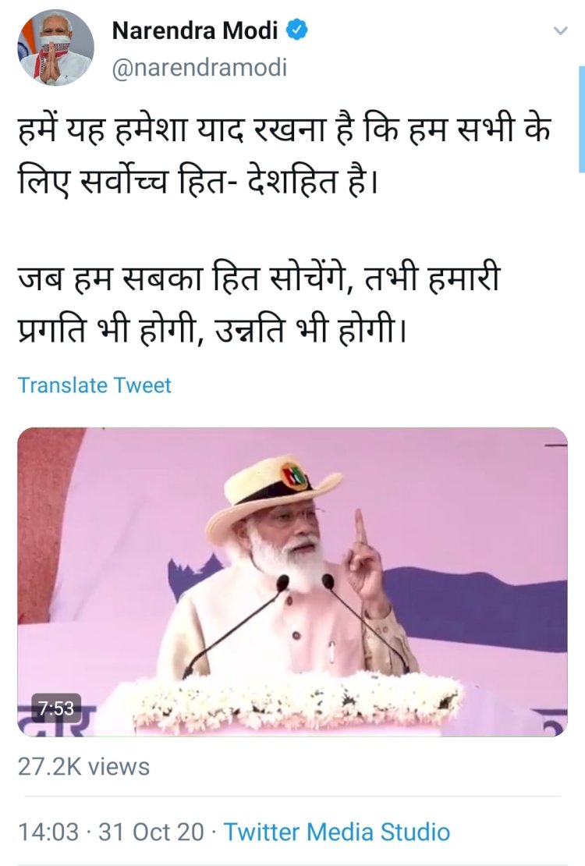585x866 pixels.
Task: Select the paragraph starting with जब हम सबका
Action: tap(260, 303)
